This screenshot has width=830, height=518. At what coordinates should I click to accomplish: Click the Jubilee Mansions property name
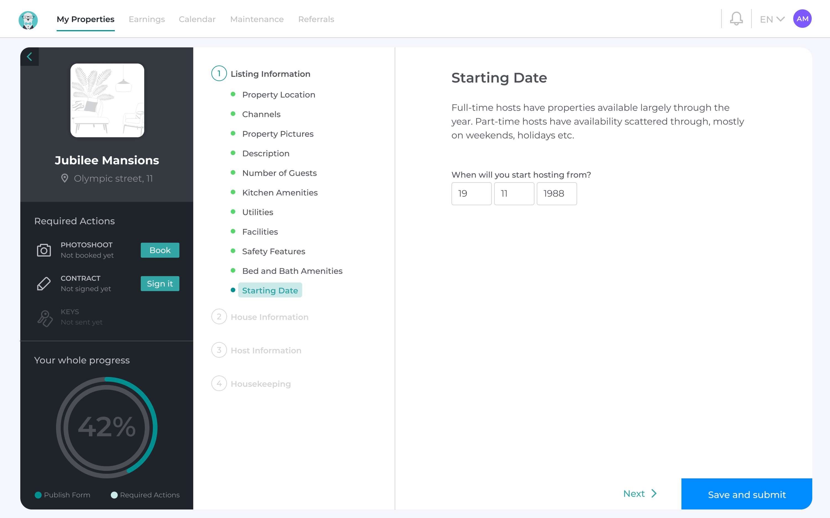click(107, 160)
